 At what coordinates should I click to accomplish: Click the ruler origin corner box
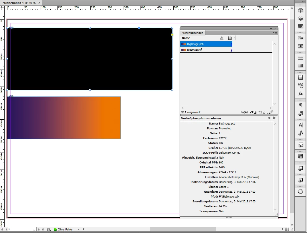[2, 8]
